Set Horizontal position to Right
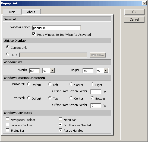The height and width of the screenshot is (142, 148). tap(92, 84)
